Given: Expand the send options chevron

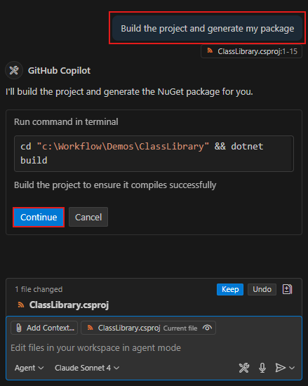Looking at the screenshot, I should click(x=292, y=368).
